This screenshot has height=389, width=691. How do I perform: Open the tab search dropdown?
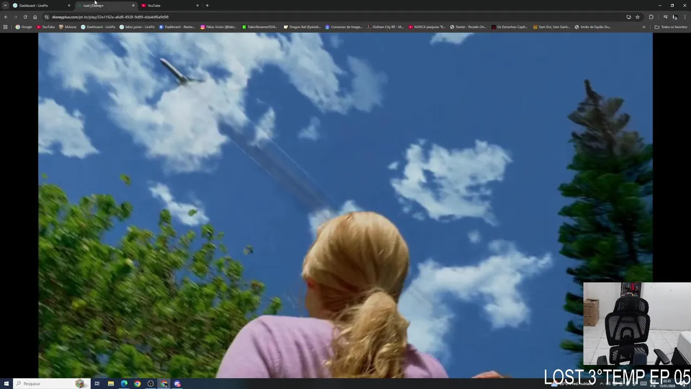pyautogui.click(x=5, y=5)
